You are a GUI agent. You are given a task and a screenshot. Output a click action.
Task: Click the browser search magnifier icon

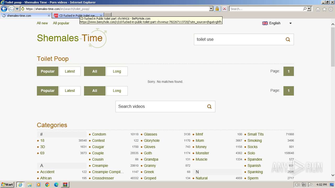(x=305, y=9)
